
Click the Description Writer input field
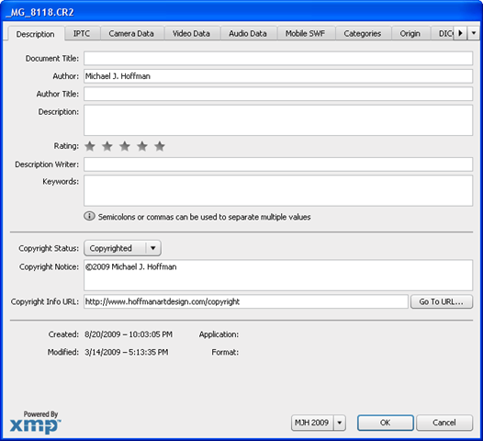click(x=278, y=164)
